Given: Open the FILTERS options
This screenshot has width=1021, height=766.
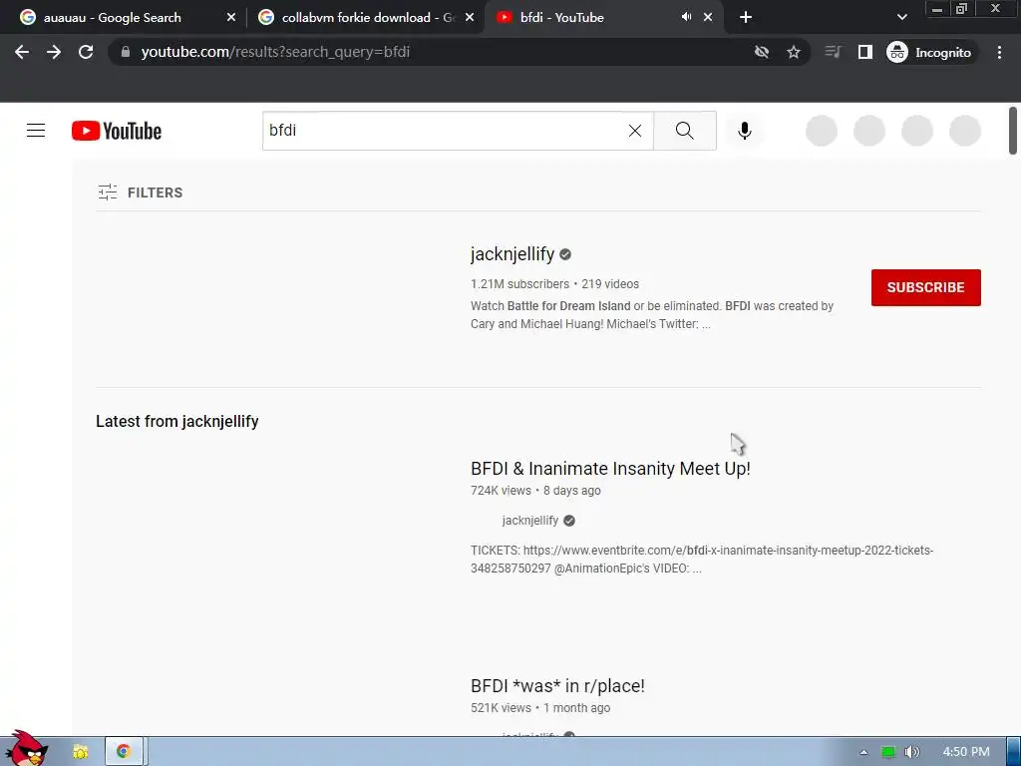Looking at the screenshot, I should (x=140, y=192).
